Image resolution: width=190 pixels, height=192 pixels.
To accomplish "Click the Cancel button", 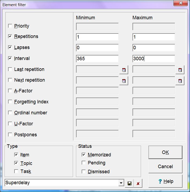I will click(165, 167).
